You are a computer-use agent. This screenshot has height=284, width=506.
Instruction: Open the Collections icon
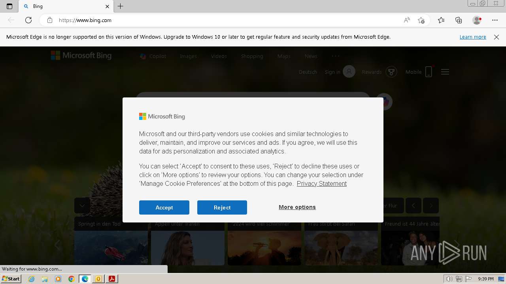(459, 20)
